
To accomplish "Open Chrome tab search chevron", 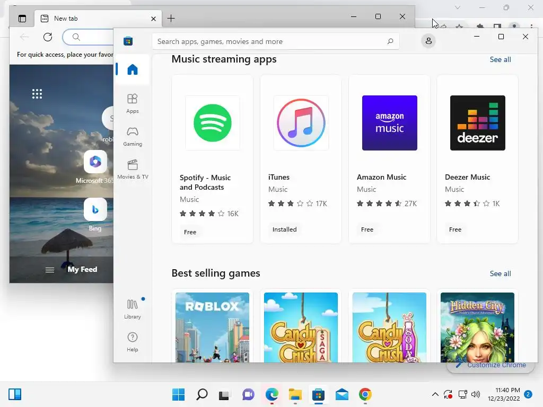I will [x=458, y=7].
